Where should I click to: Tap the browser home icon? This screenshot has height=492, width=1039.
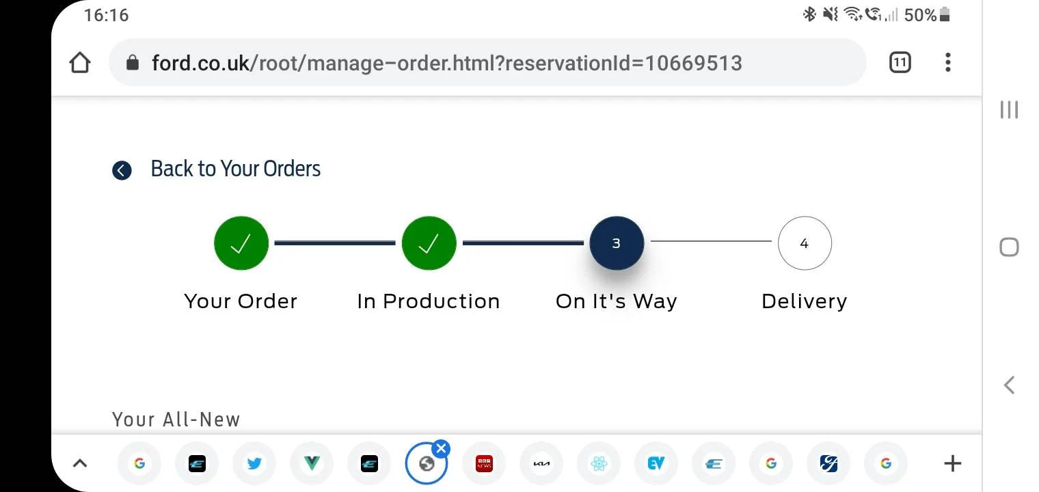(80, 63)
